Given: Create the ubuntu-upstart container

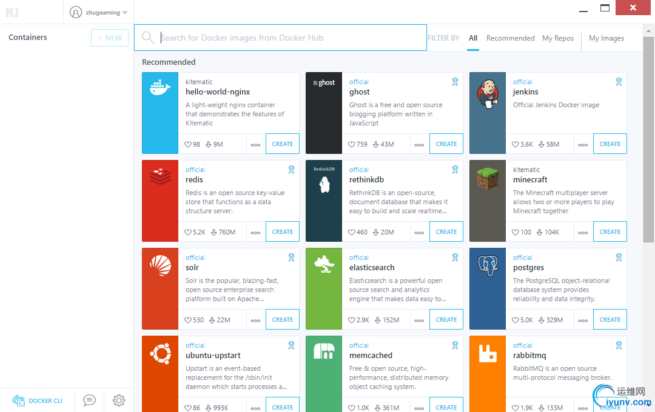Looking at the screenshot, I should (283, 406).
